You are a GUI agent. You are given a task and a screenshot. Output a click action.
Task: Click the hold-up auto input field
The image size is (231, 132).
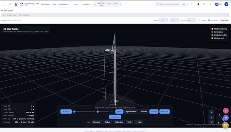[191, 20]
